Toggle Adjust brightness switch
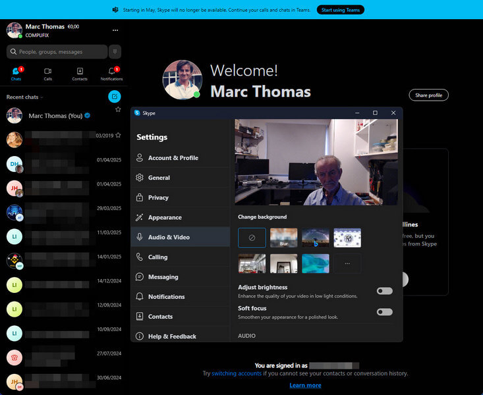Image resolution: width=483 pixels, height=395 pixels. click(384, 291)
